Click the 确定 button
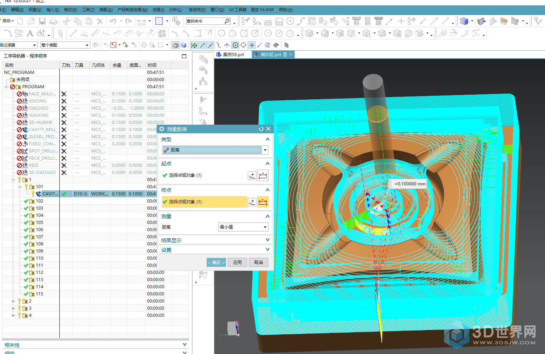Viewport: 545px width, 354px height. point(216,263)
